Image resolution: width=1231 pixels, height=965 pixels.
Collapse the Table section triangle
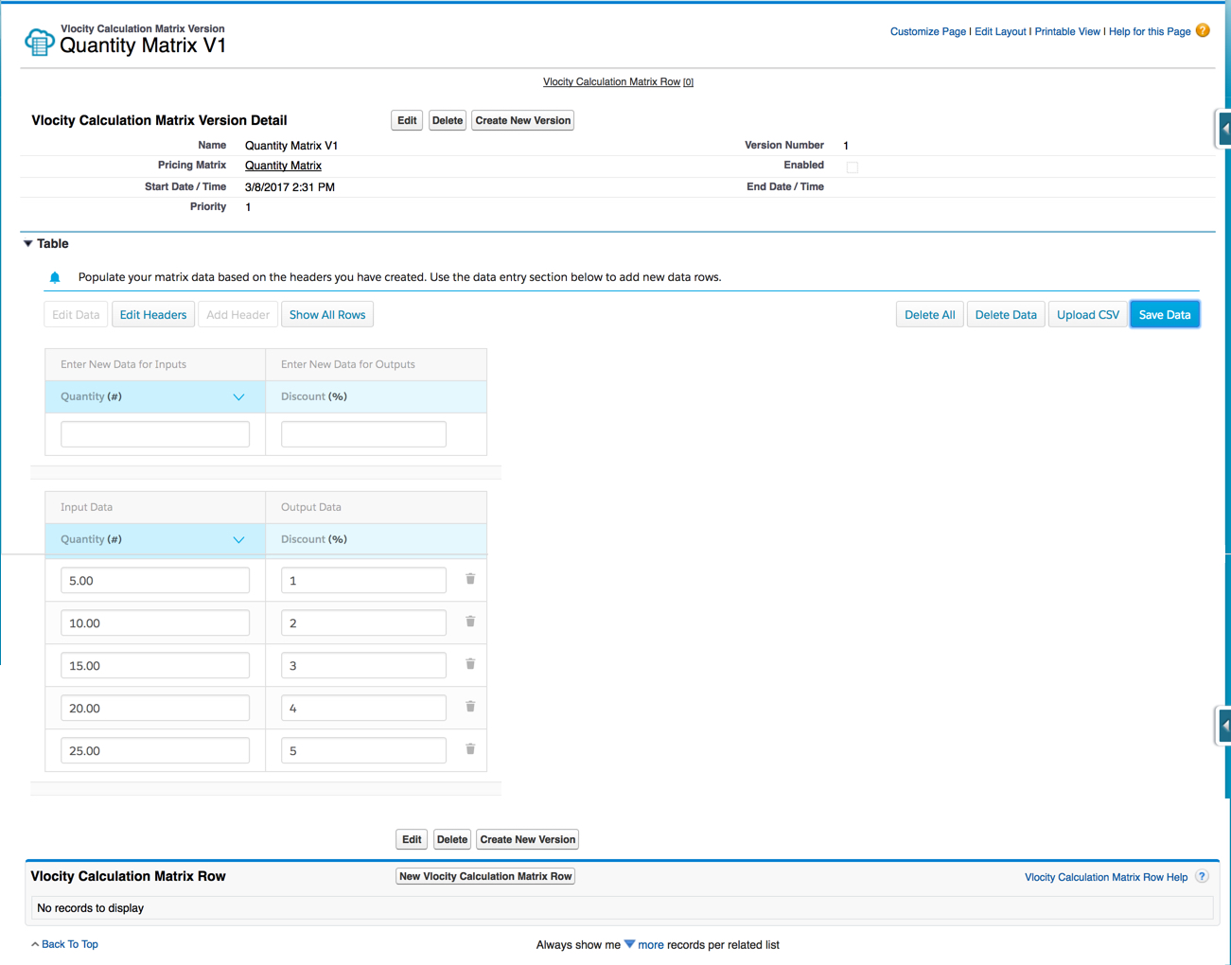tap(28, 243)
